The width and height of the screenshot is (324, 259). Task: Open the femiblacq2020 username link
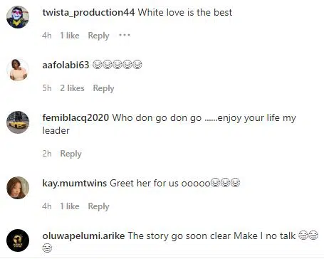coord(75,117)
